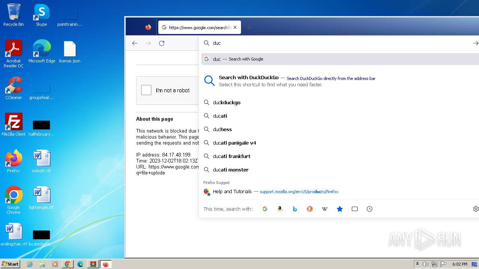Select the lightsimple.rtf document icon
Screen dimensions: 479x269
(x=42, y=198)
